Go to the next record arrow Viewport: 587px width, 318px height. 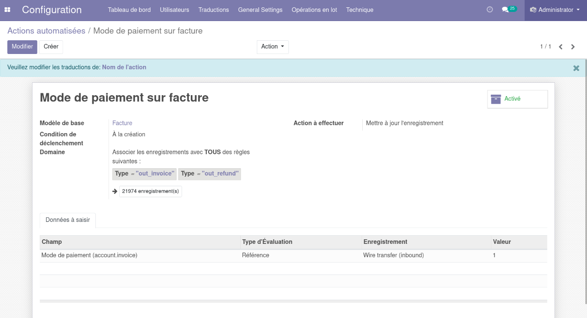(x=573, y=47)
